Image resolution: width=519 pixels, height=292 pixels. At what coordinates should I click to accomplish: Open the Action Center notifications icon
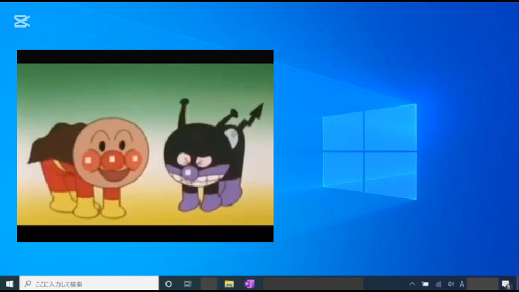click(x=506, y=284)
